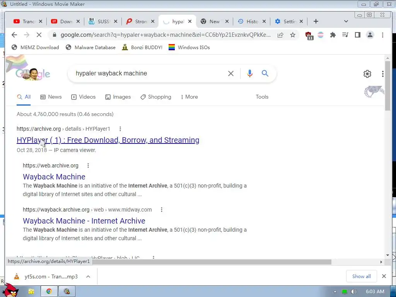Open the extensions puzzle piece menu
The image size is (396, 297).
click(333, 35)
